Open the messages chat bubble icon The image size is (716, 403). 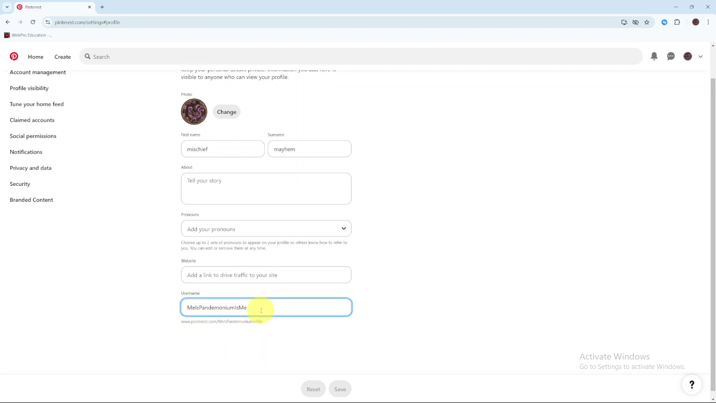671,56
